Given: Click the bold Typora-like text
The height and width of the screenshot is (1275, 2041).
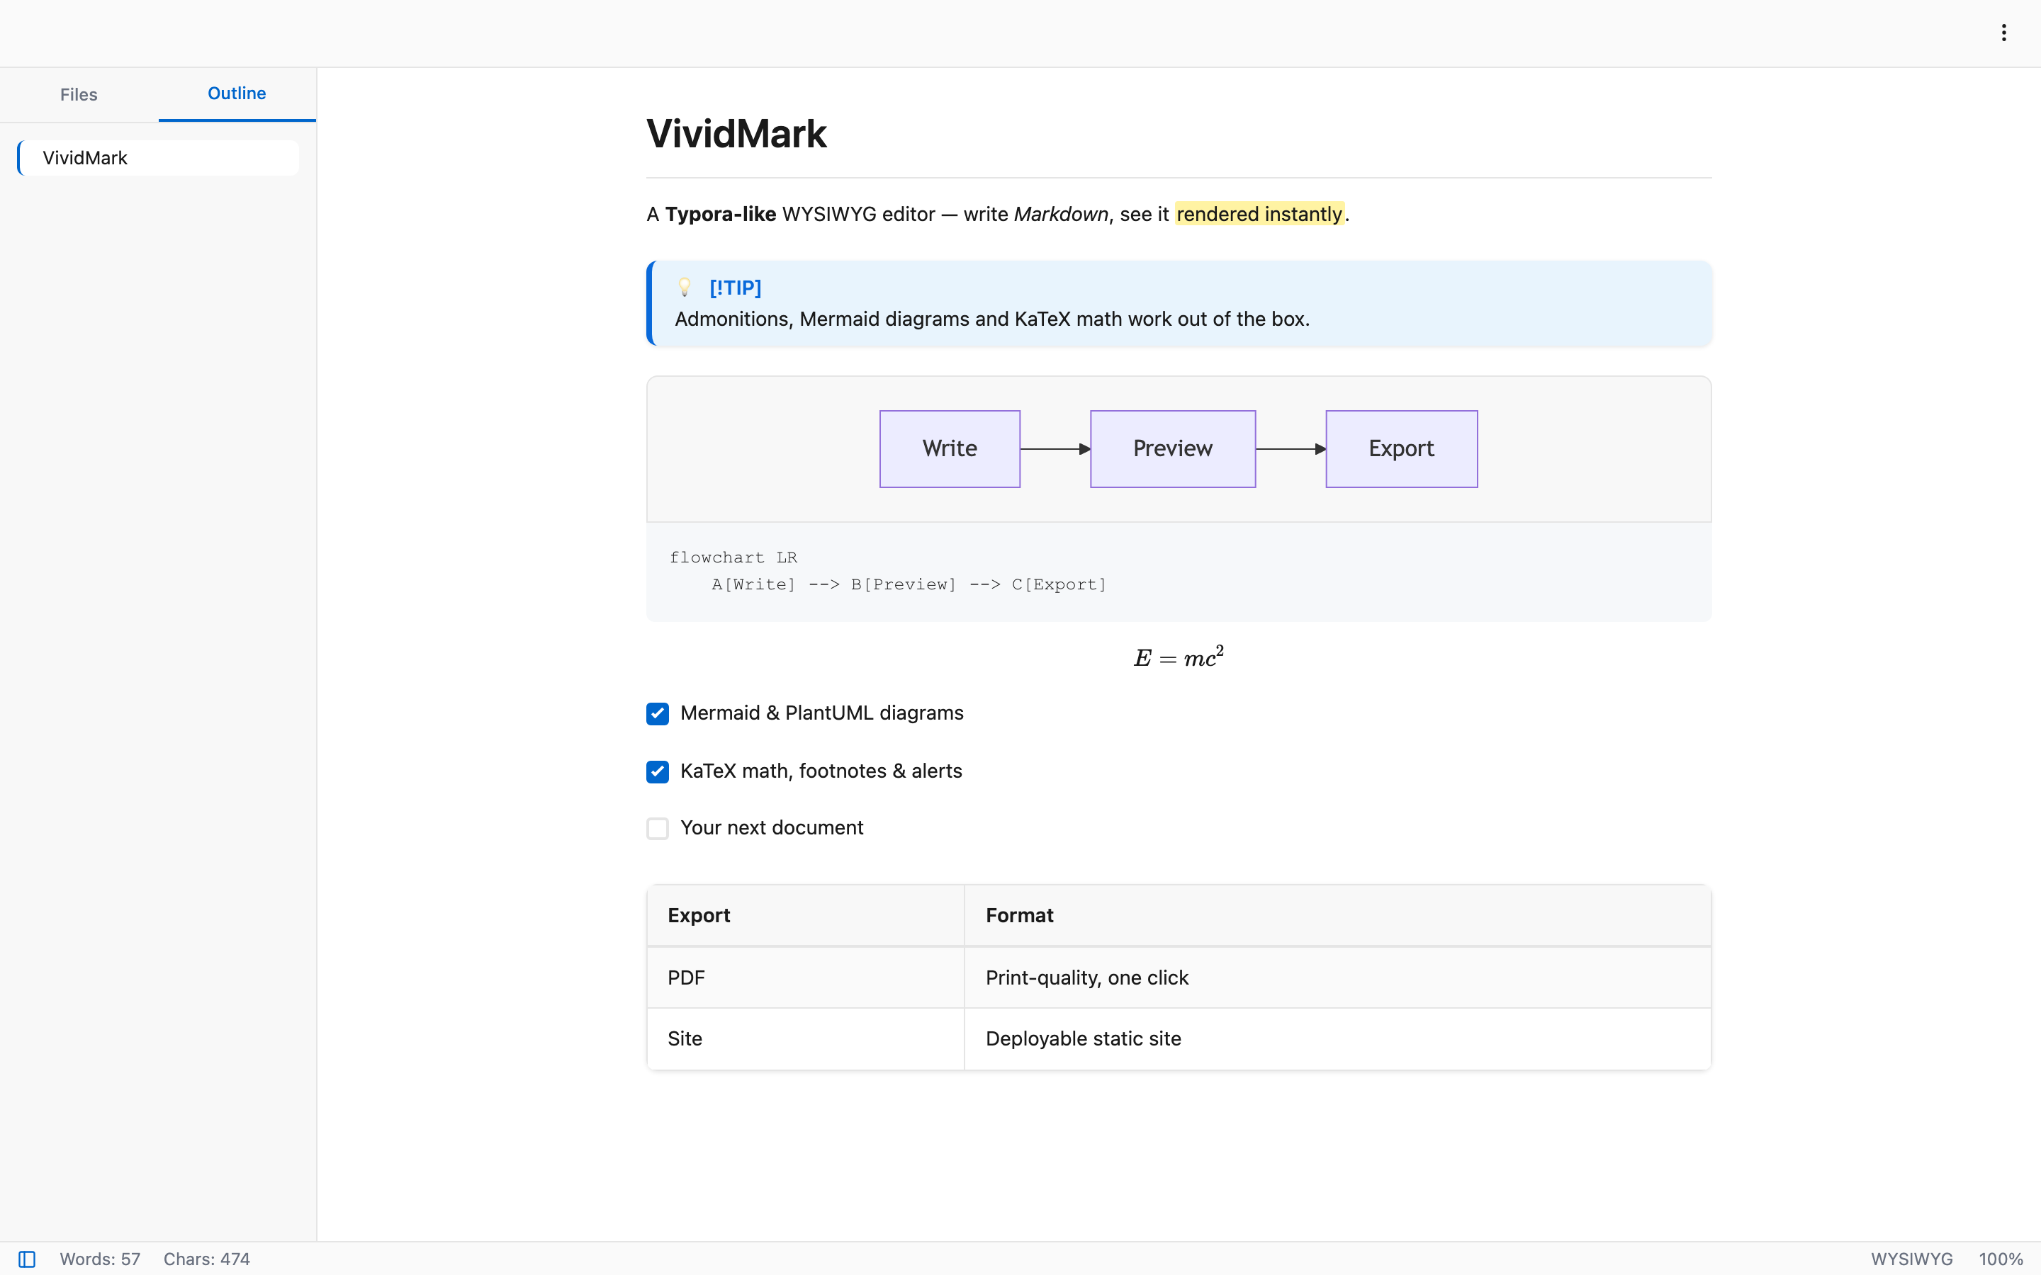Looking at the screenshot, I should coord(720,214).
